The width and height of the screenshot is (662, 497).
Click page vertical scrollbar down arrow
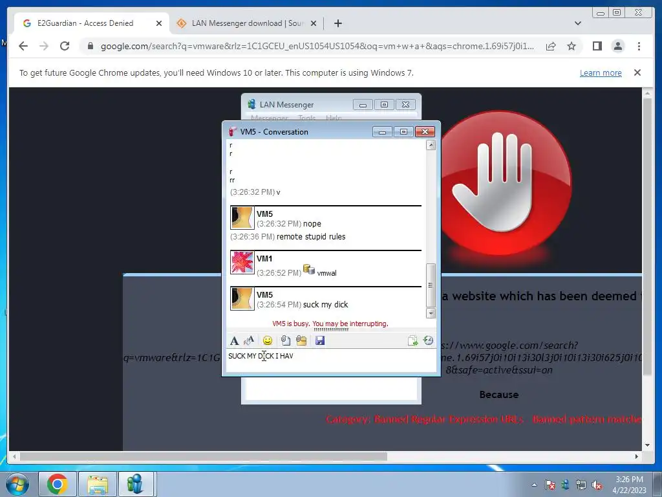pyautogui.click(x=647, y=445)
